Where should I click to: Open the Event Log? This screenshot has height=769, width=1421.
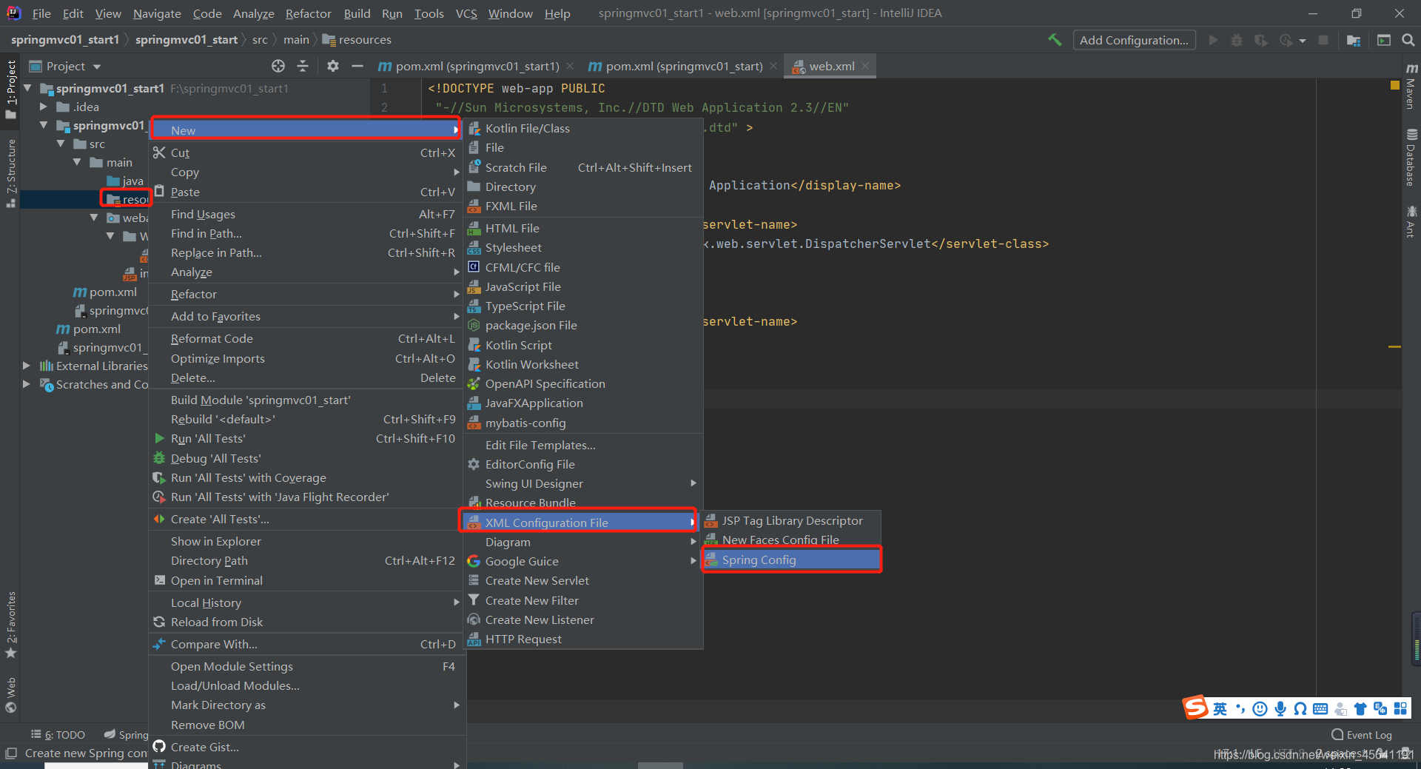(1362, 735)
